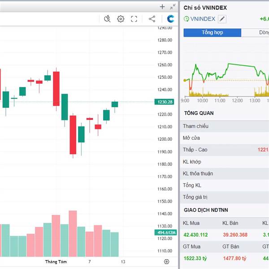The width and height of the screenshot is (269, 269).
Task: Collapse the chart with the shrink arrows icon
Action: [173, 7]
